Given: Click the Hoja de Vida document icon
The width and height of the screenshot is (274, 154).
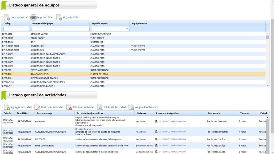Looking at the screenshot, I should point(59,17).
